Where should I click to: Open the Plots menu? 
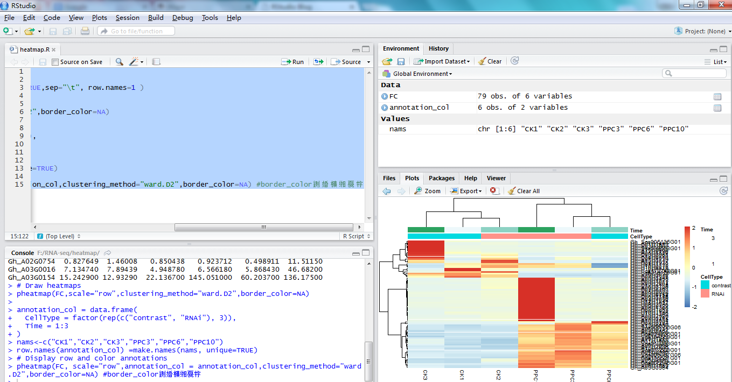(100, 18)
